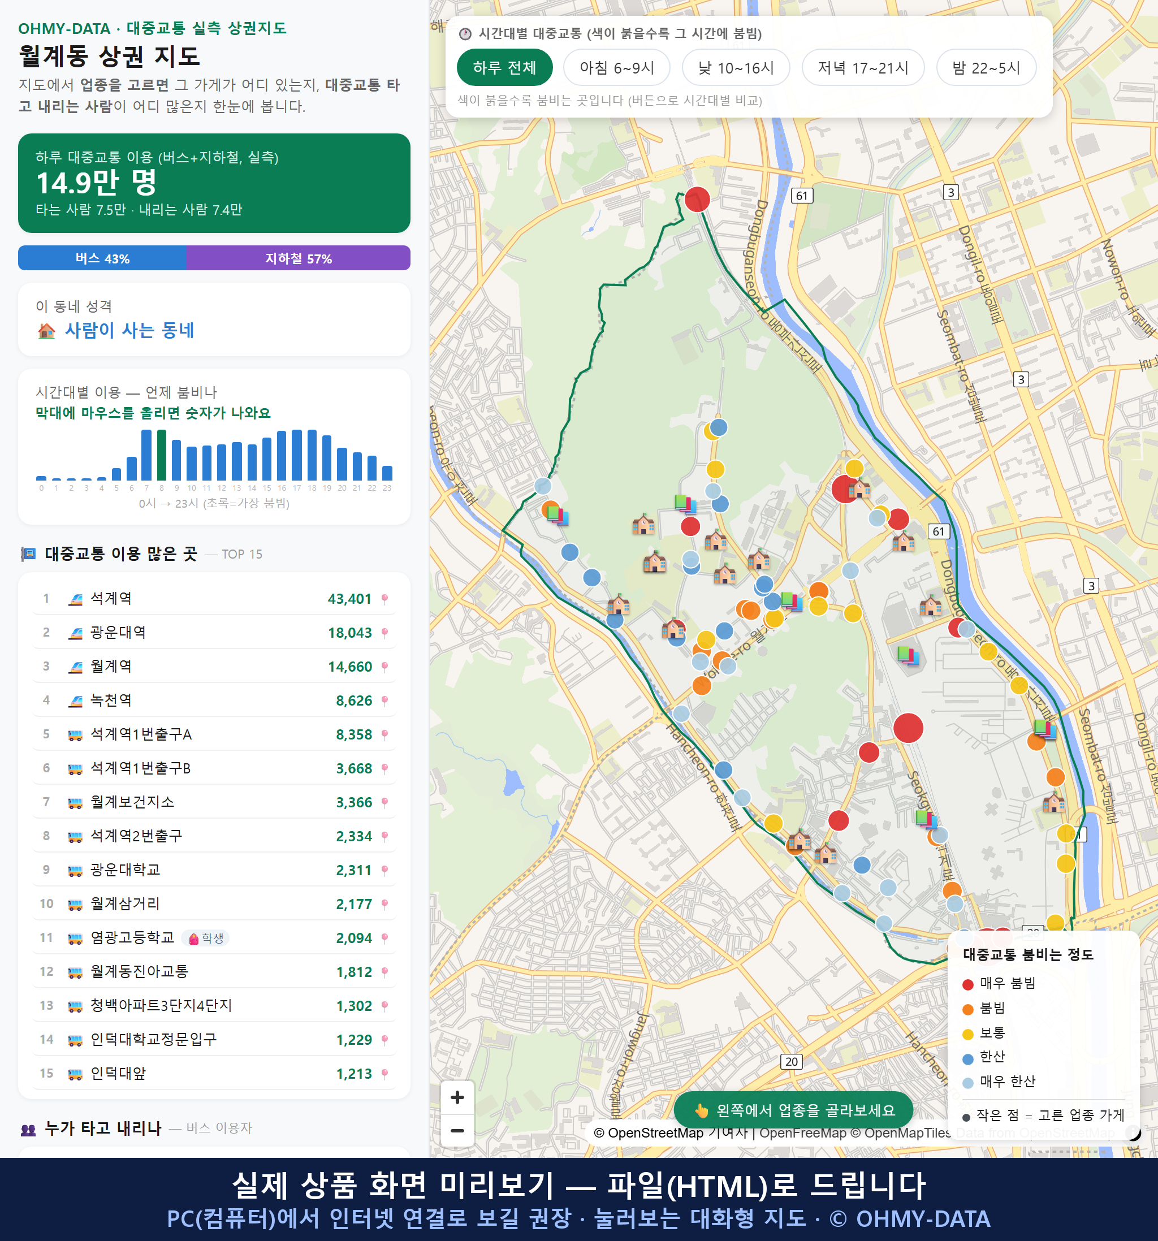Click the pin icon for 인덕대앞

click(x=384, y=1074)
